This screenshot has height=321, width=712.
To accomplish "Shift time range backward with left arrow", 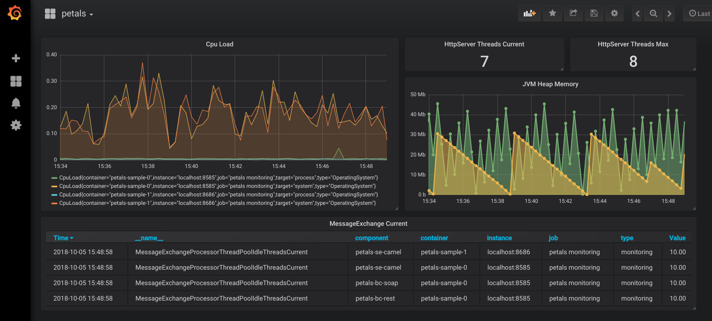I will click(637, 14).
